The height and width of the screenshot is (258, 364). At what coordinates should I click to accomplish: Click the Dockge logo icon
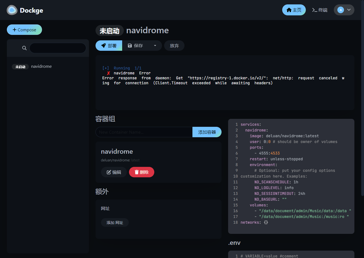12,10
